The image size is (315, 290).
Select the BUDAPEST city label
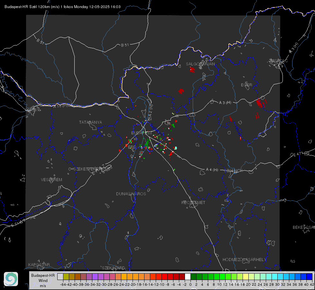tap(142, 133)
